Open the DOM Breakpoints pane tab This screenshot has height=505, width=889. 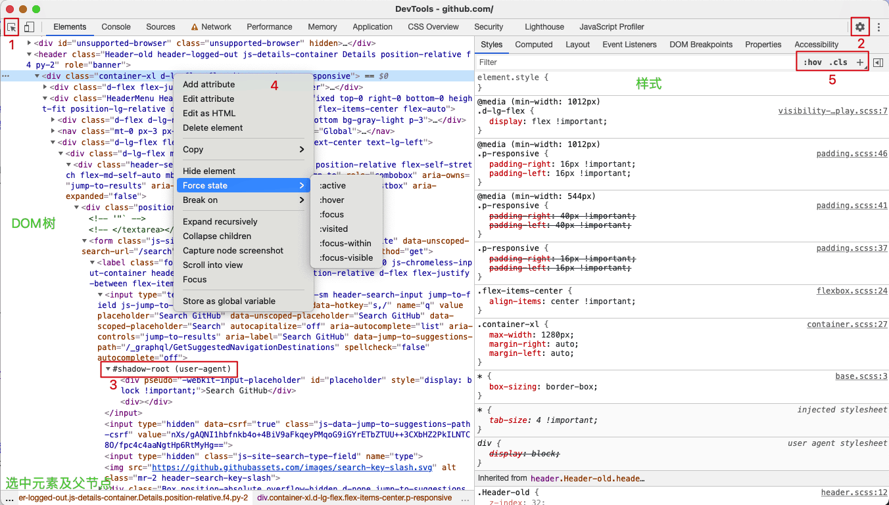(x=700, y=45)
